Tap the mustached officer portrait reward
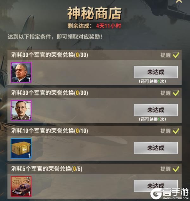This screenshot has height=201, width=190. click(x=21, y=110)
